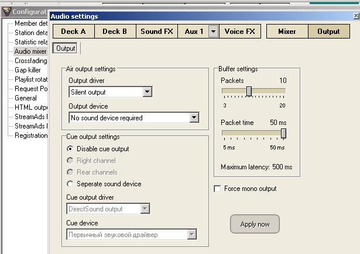This screenshot has height=254, width=360.
Task: Switch to the Mixer section
Action: [x=287, y=32]
